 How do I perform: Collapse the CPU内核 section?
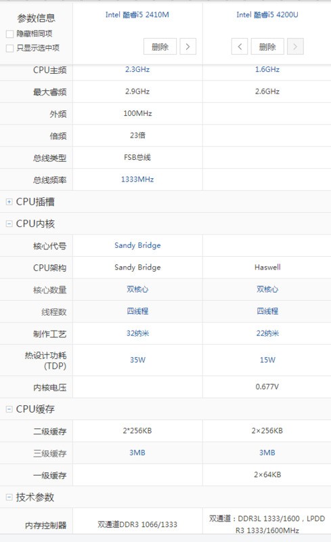(x=9, y=224)
